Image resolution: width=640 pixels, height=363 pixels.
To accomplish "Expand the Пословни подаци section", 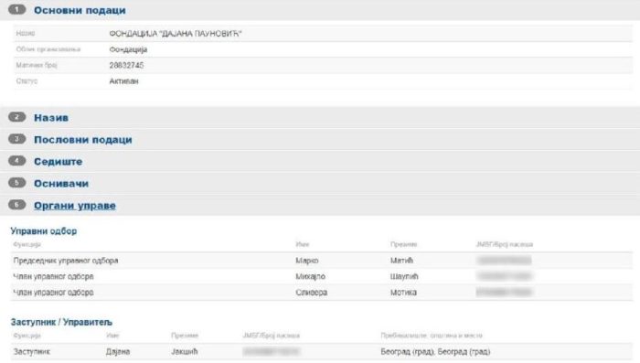I will pyautogui.click(x=83, y=140).
